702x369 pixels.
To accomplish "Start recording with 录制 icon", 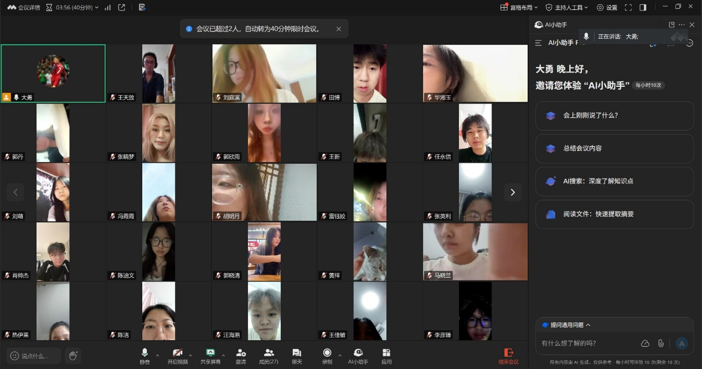I will (x=327, y=355).
